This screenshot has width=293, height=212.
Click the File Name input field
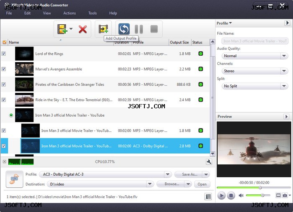[x=255, y=41]
